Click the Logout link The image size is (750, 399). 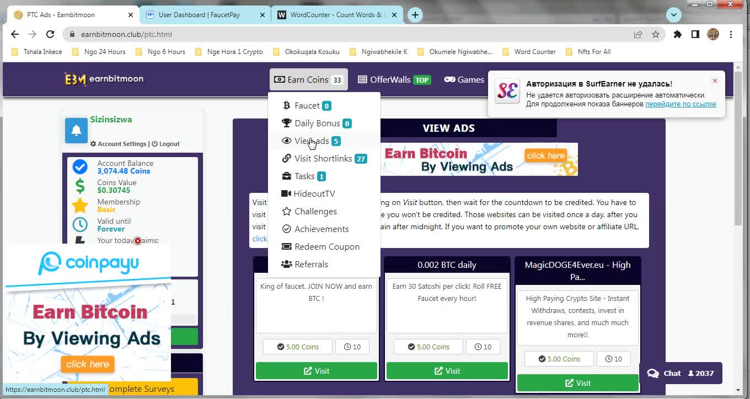(166, 144)
